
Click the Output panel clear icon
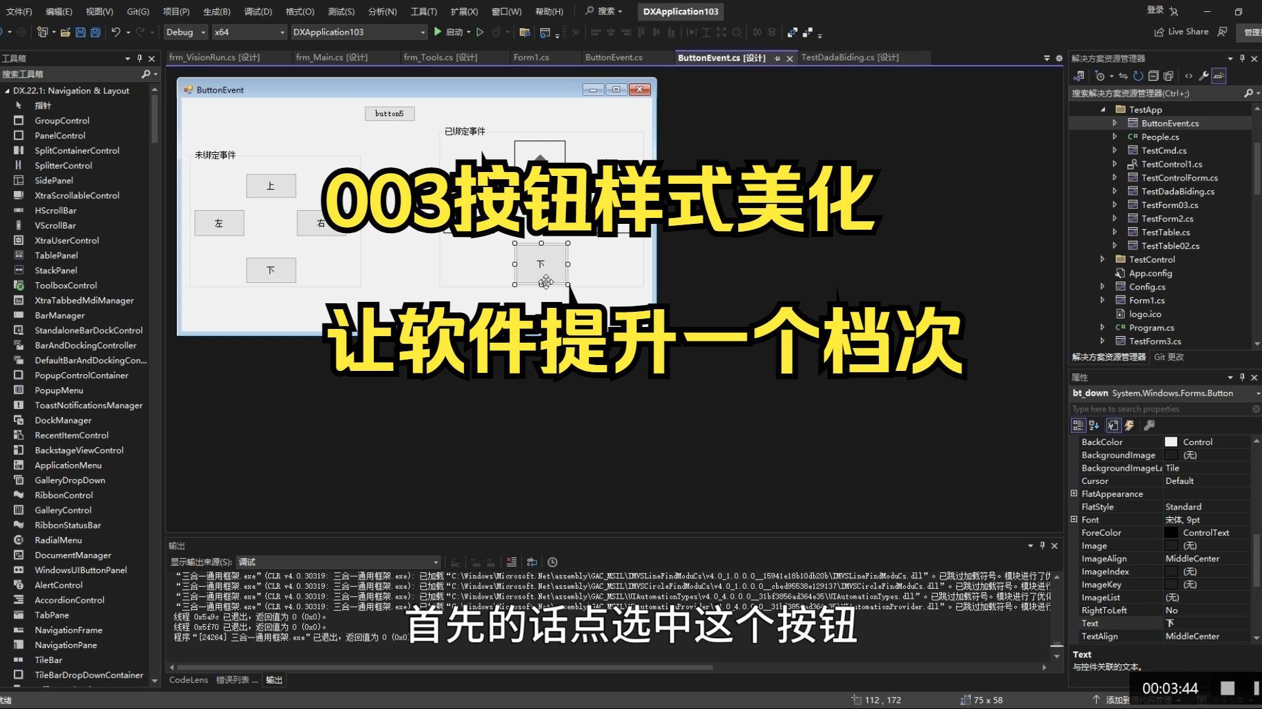pos(512,561)
